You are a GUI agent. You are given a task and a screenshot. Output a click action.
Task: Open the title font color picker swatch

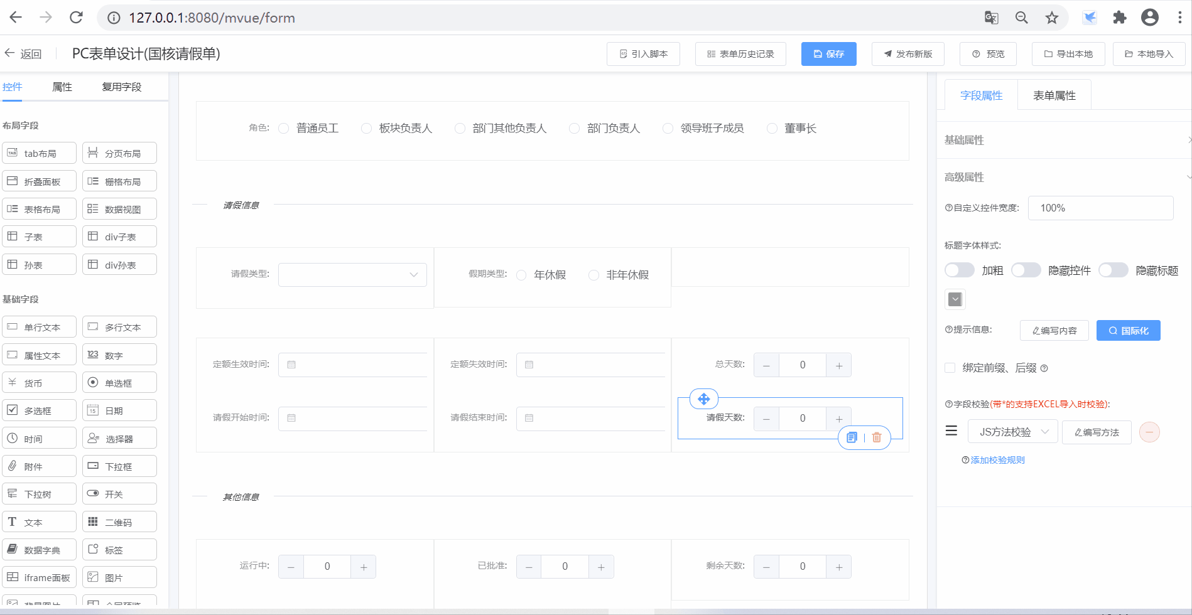click(x=955, y=299)
